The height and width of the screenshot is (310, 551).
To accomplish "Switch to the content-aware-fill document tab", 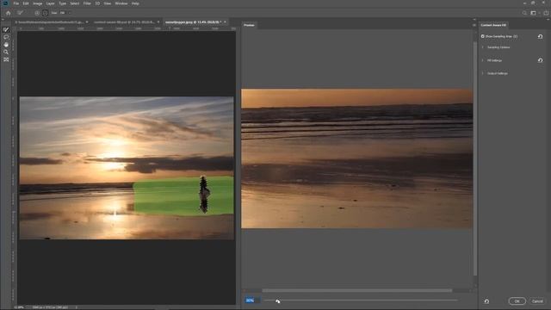I will 124,22.
